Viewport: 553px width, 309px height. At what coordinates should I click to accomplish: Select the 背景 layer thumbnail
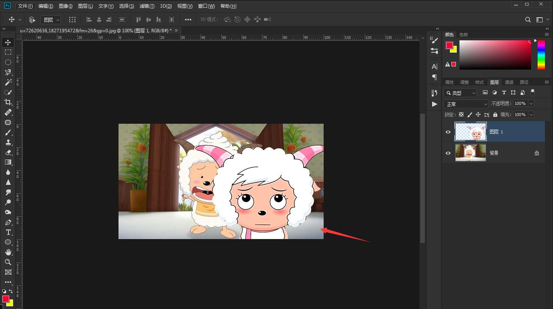[x=470, y=153]
